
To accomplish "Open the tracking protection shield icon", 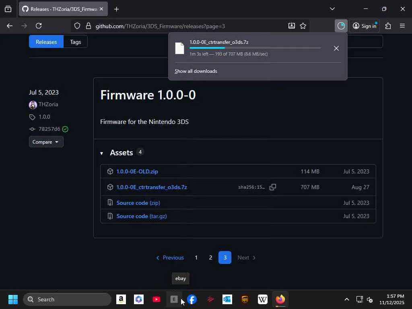I will (x=77, y=26).
